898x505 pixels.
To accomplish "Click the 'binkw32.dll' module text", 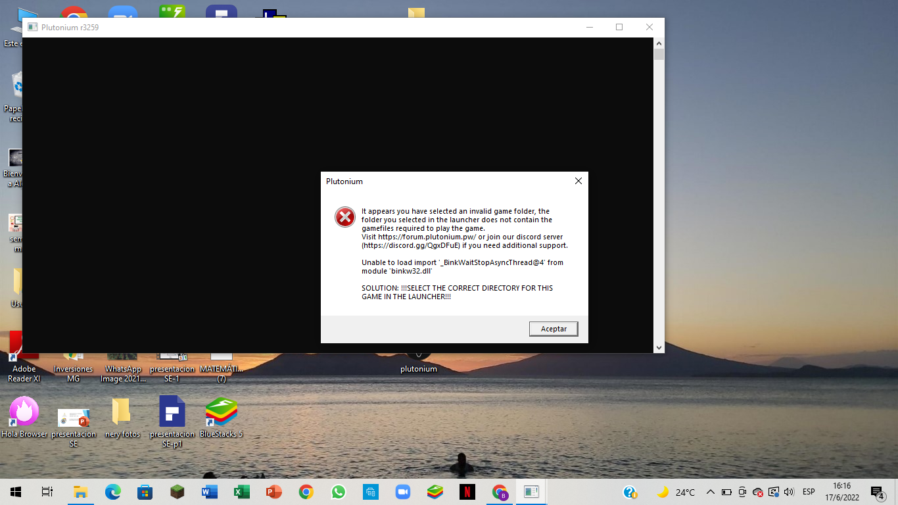I will point(410,271).
